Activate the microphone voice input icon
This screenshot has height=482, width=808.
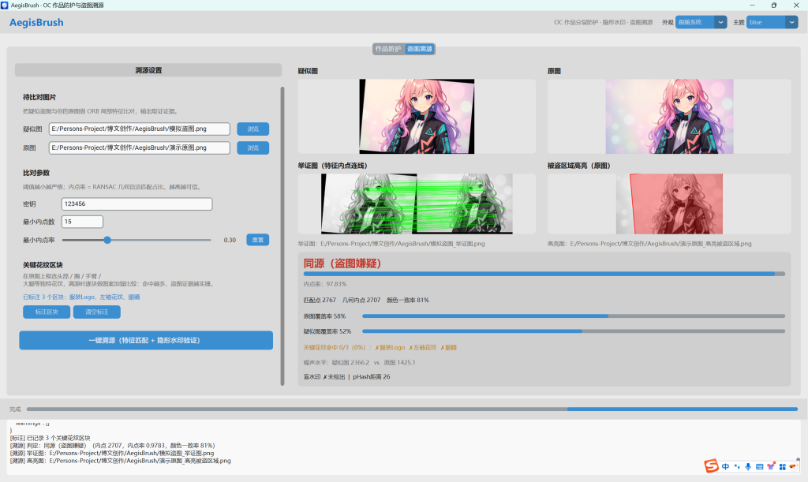(748, 466)
